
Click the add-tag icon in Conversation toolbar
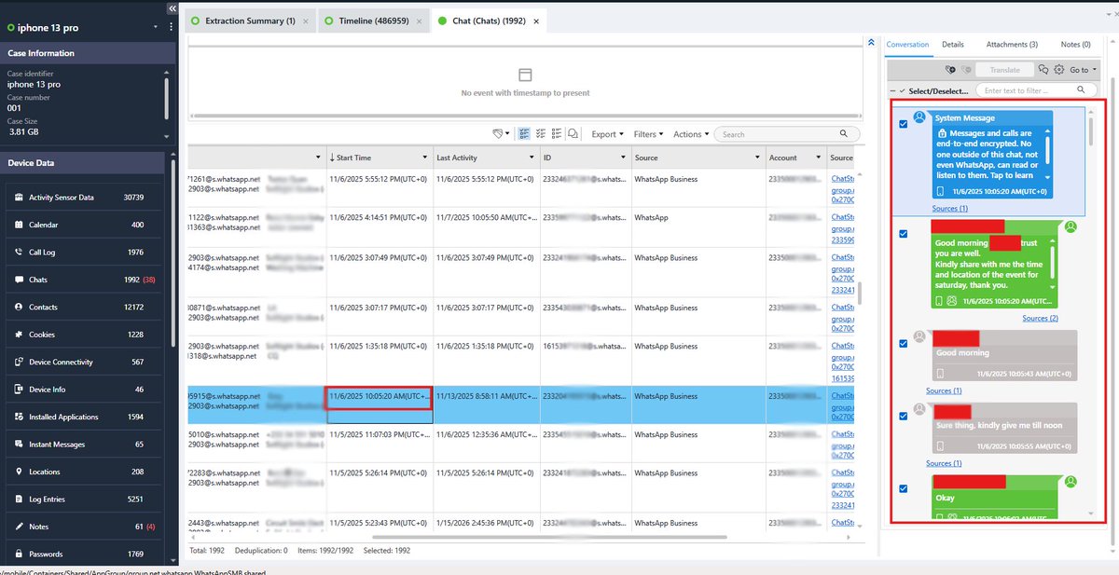click(x=950, y=70)
